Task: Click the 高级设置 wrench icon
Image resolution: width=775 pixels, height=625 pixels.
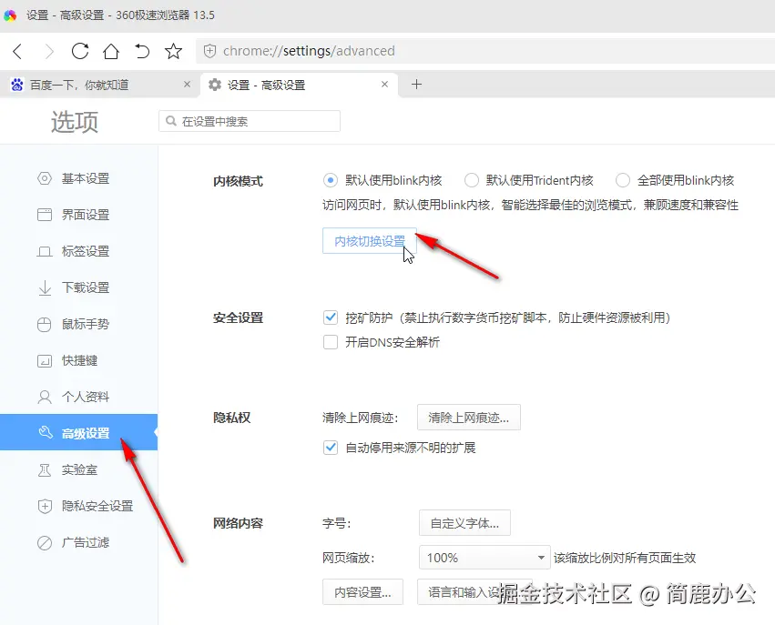Action: click(45, 432)
